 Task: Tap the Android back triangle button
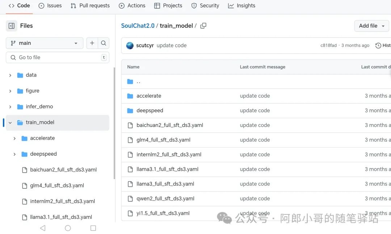[x=43, y=228]
